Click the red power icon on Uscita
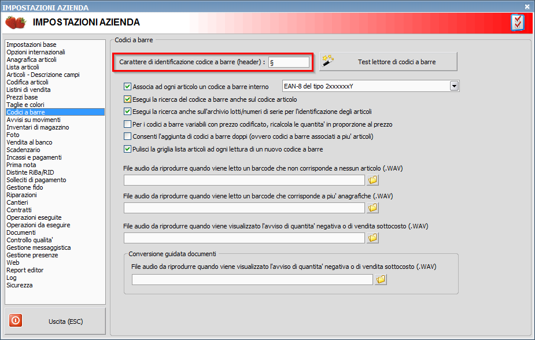This screenshot has height=340, width=535. [16, 320]
